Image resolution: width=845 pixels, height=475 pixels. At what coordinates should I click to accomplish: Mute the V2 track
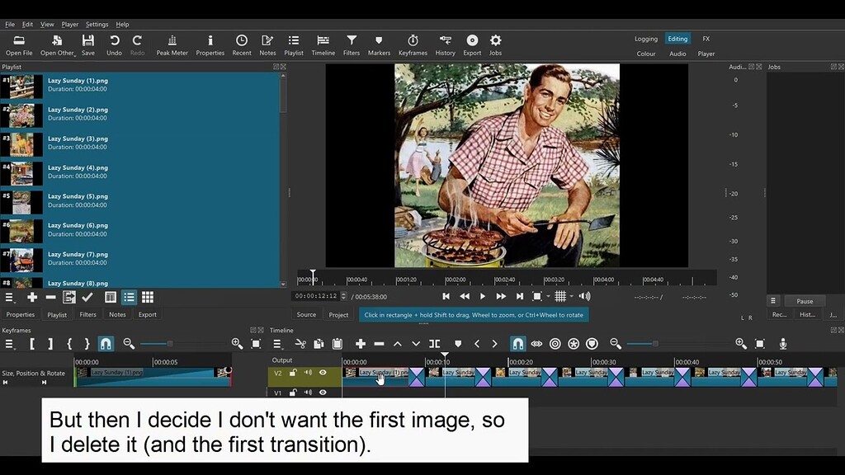[x=307, y=373]
